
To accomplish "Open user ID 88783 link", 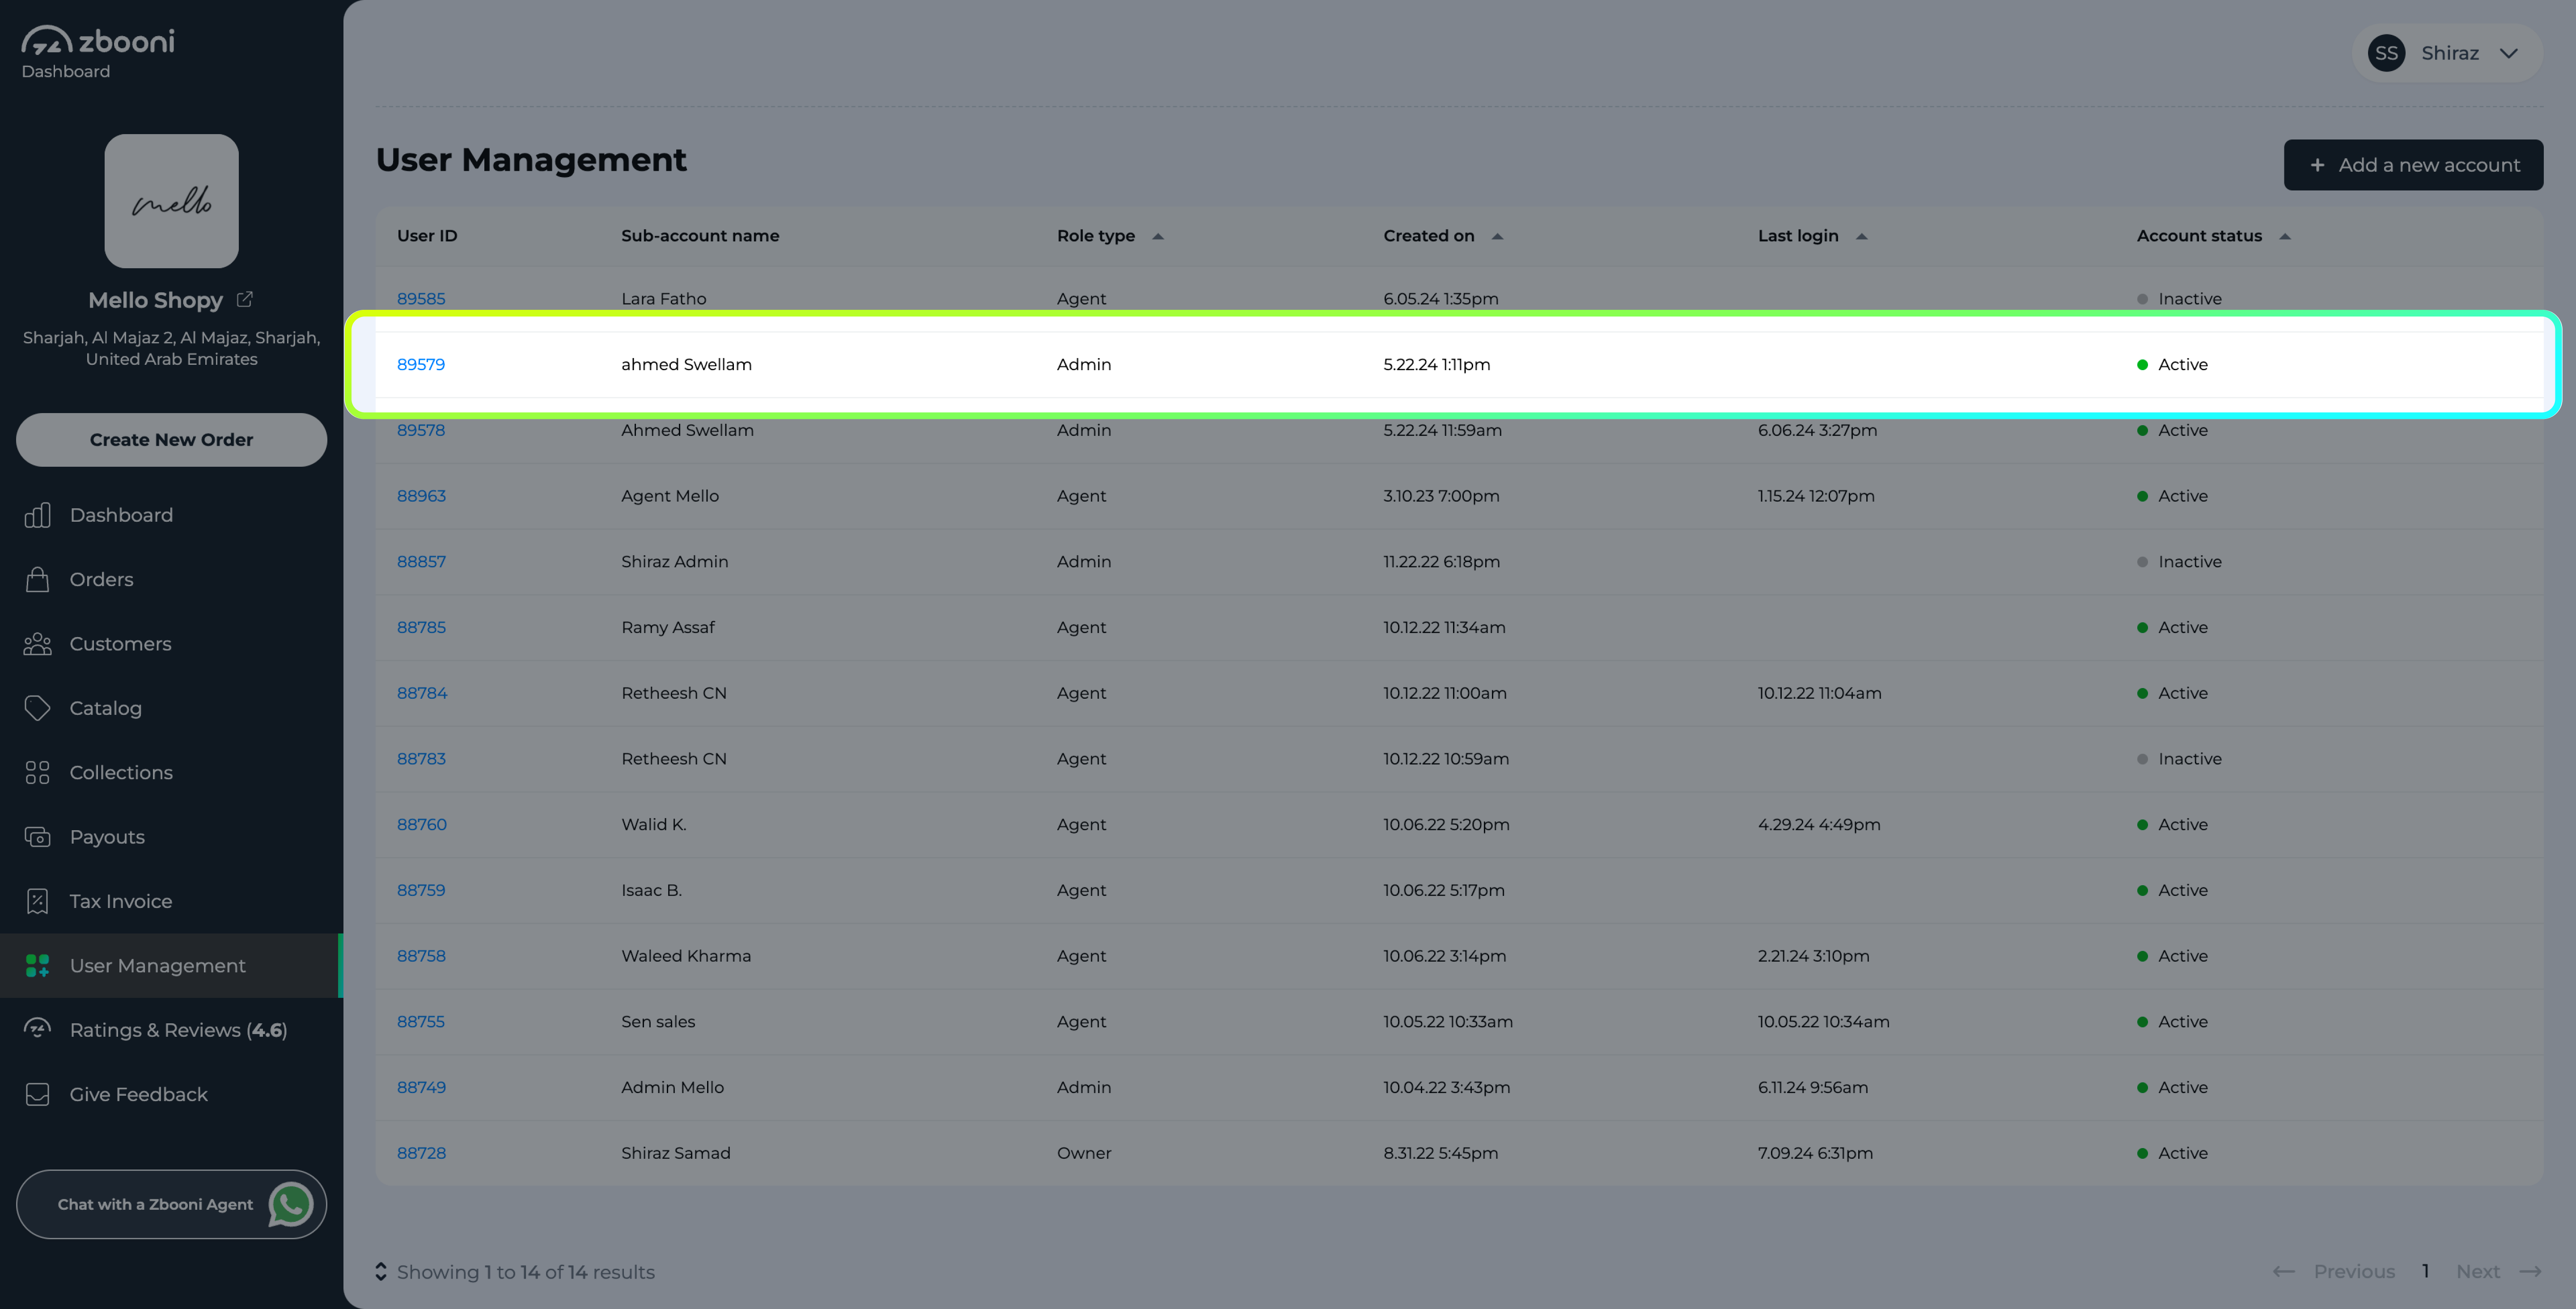I will (x=421, y=759).
